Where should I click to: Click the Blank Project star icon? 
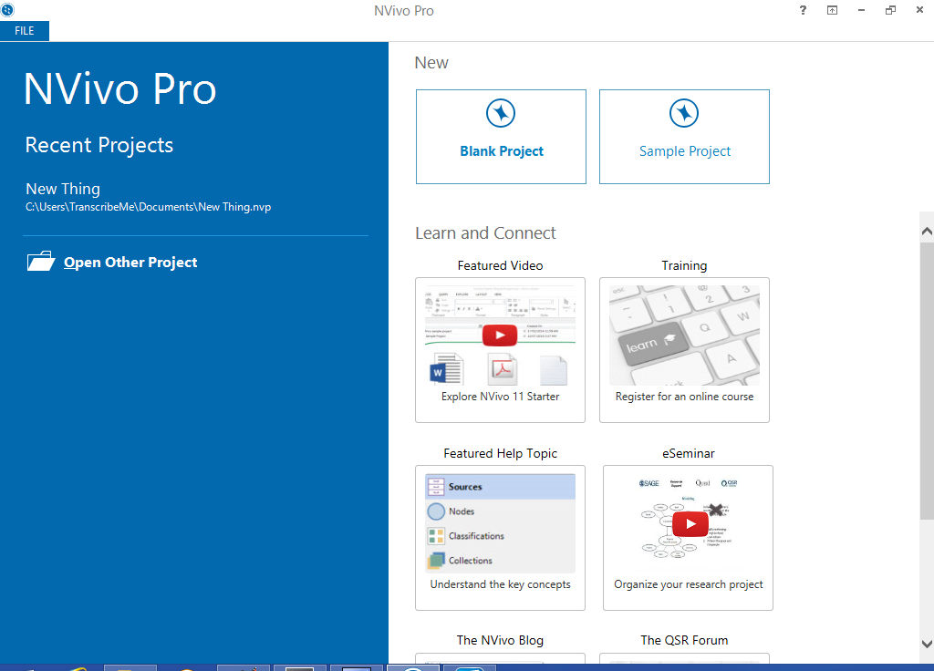(x=501, y=114)
